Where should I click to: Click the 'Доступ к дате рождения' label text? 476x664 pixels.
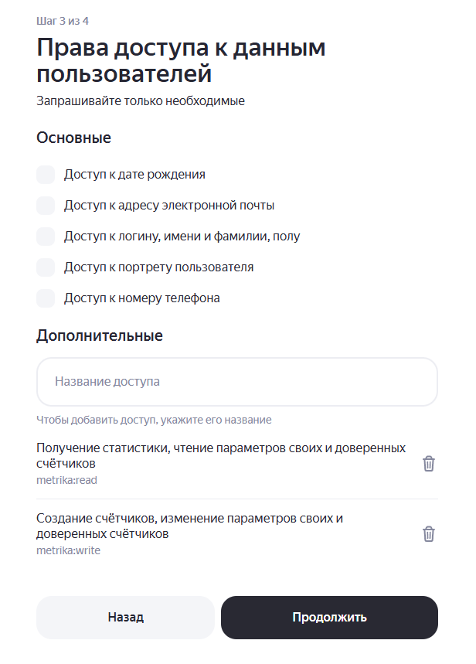(134, 175)
